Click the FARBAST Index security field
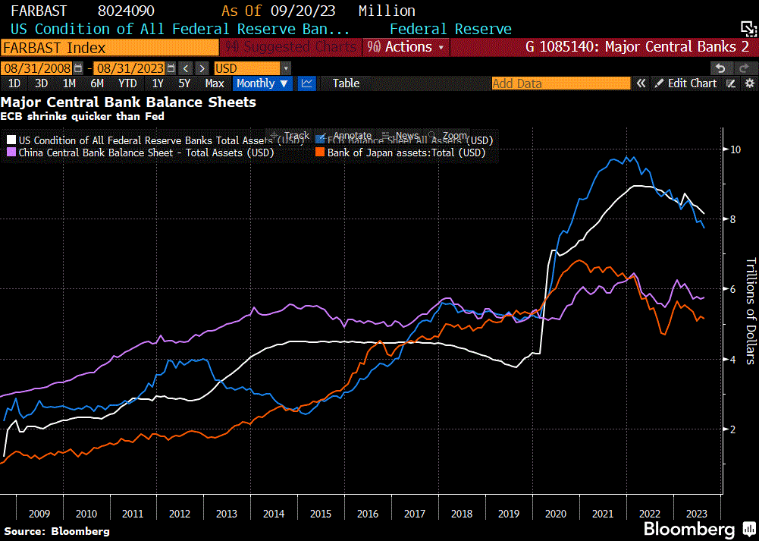 tap(110, 48)
